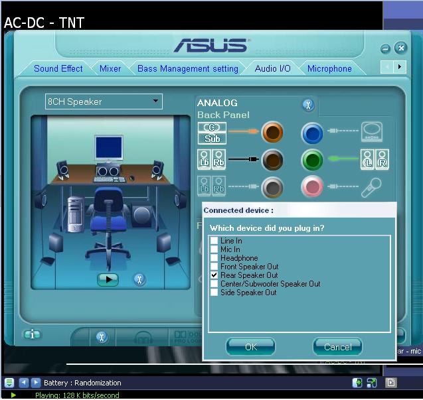Switch to the Mixer tab
Image resolution: width=423 pixels, height=400 pixels.
(x=110, y=68)
